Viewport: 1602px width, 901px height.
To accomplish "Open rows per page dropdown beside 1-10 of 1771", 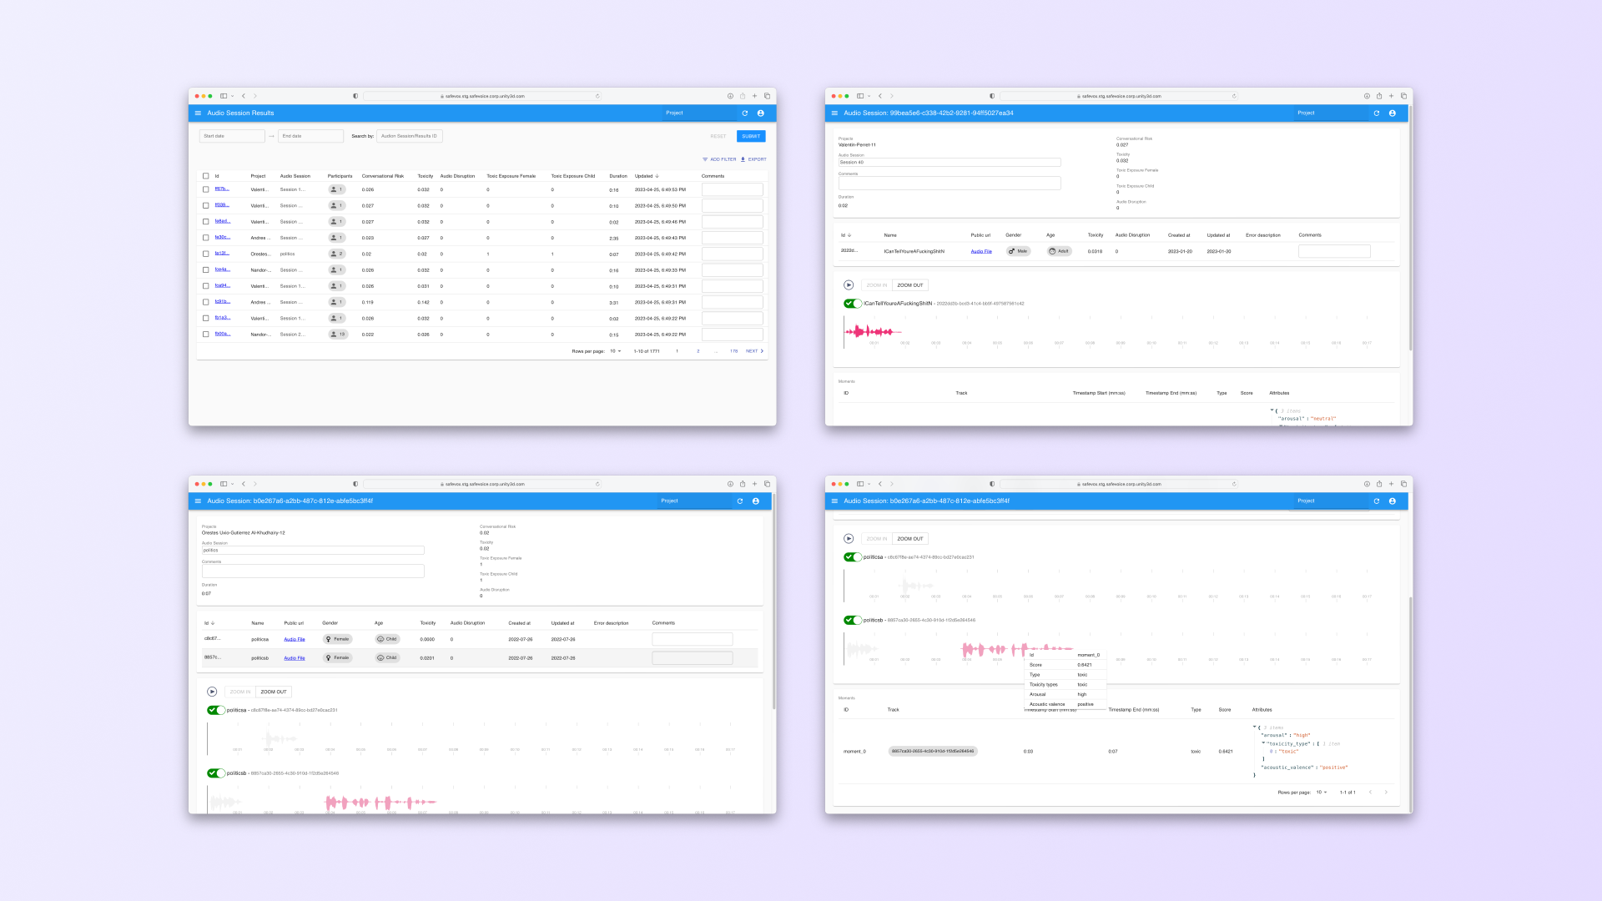I will click(x=616, y=351).
